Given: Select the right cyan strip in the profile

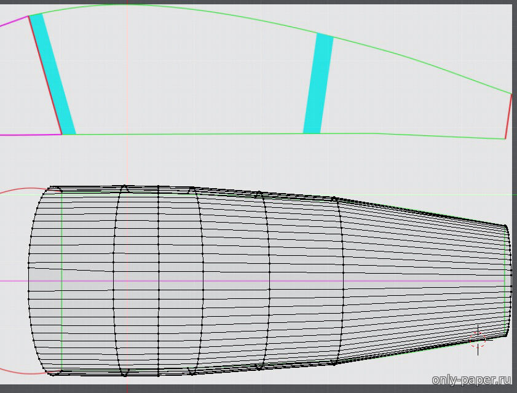Looking at the screenshot, I should [318, 83].
